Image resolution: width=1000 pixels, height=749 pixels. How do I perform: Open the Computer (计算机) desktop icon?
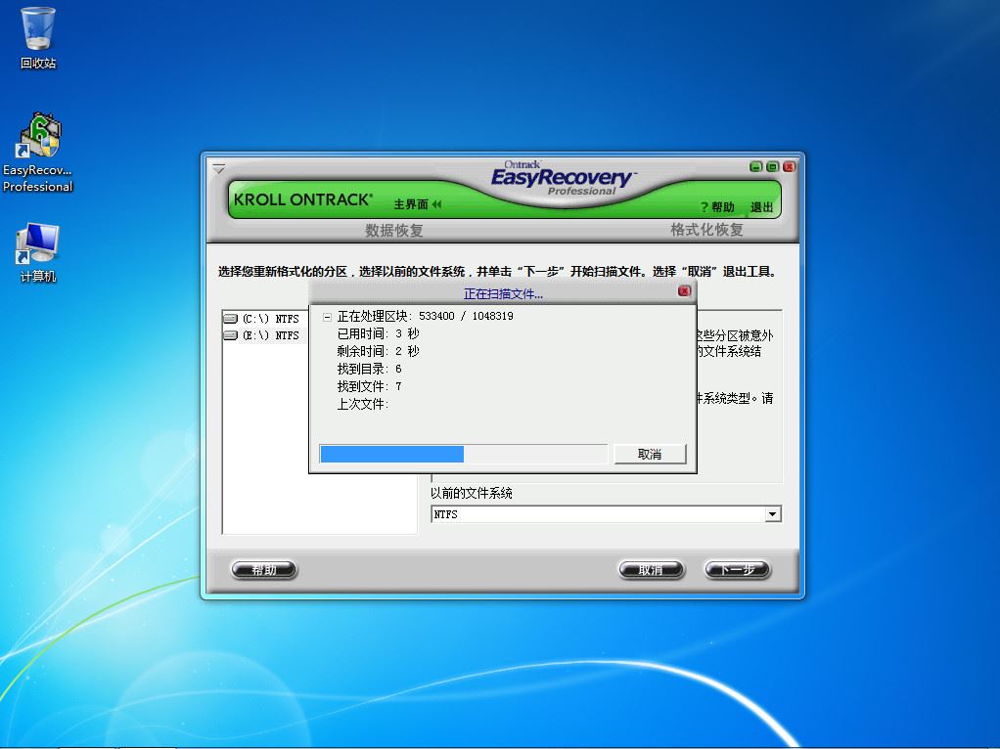38,252
